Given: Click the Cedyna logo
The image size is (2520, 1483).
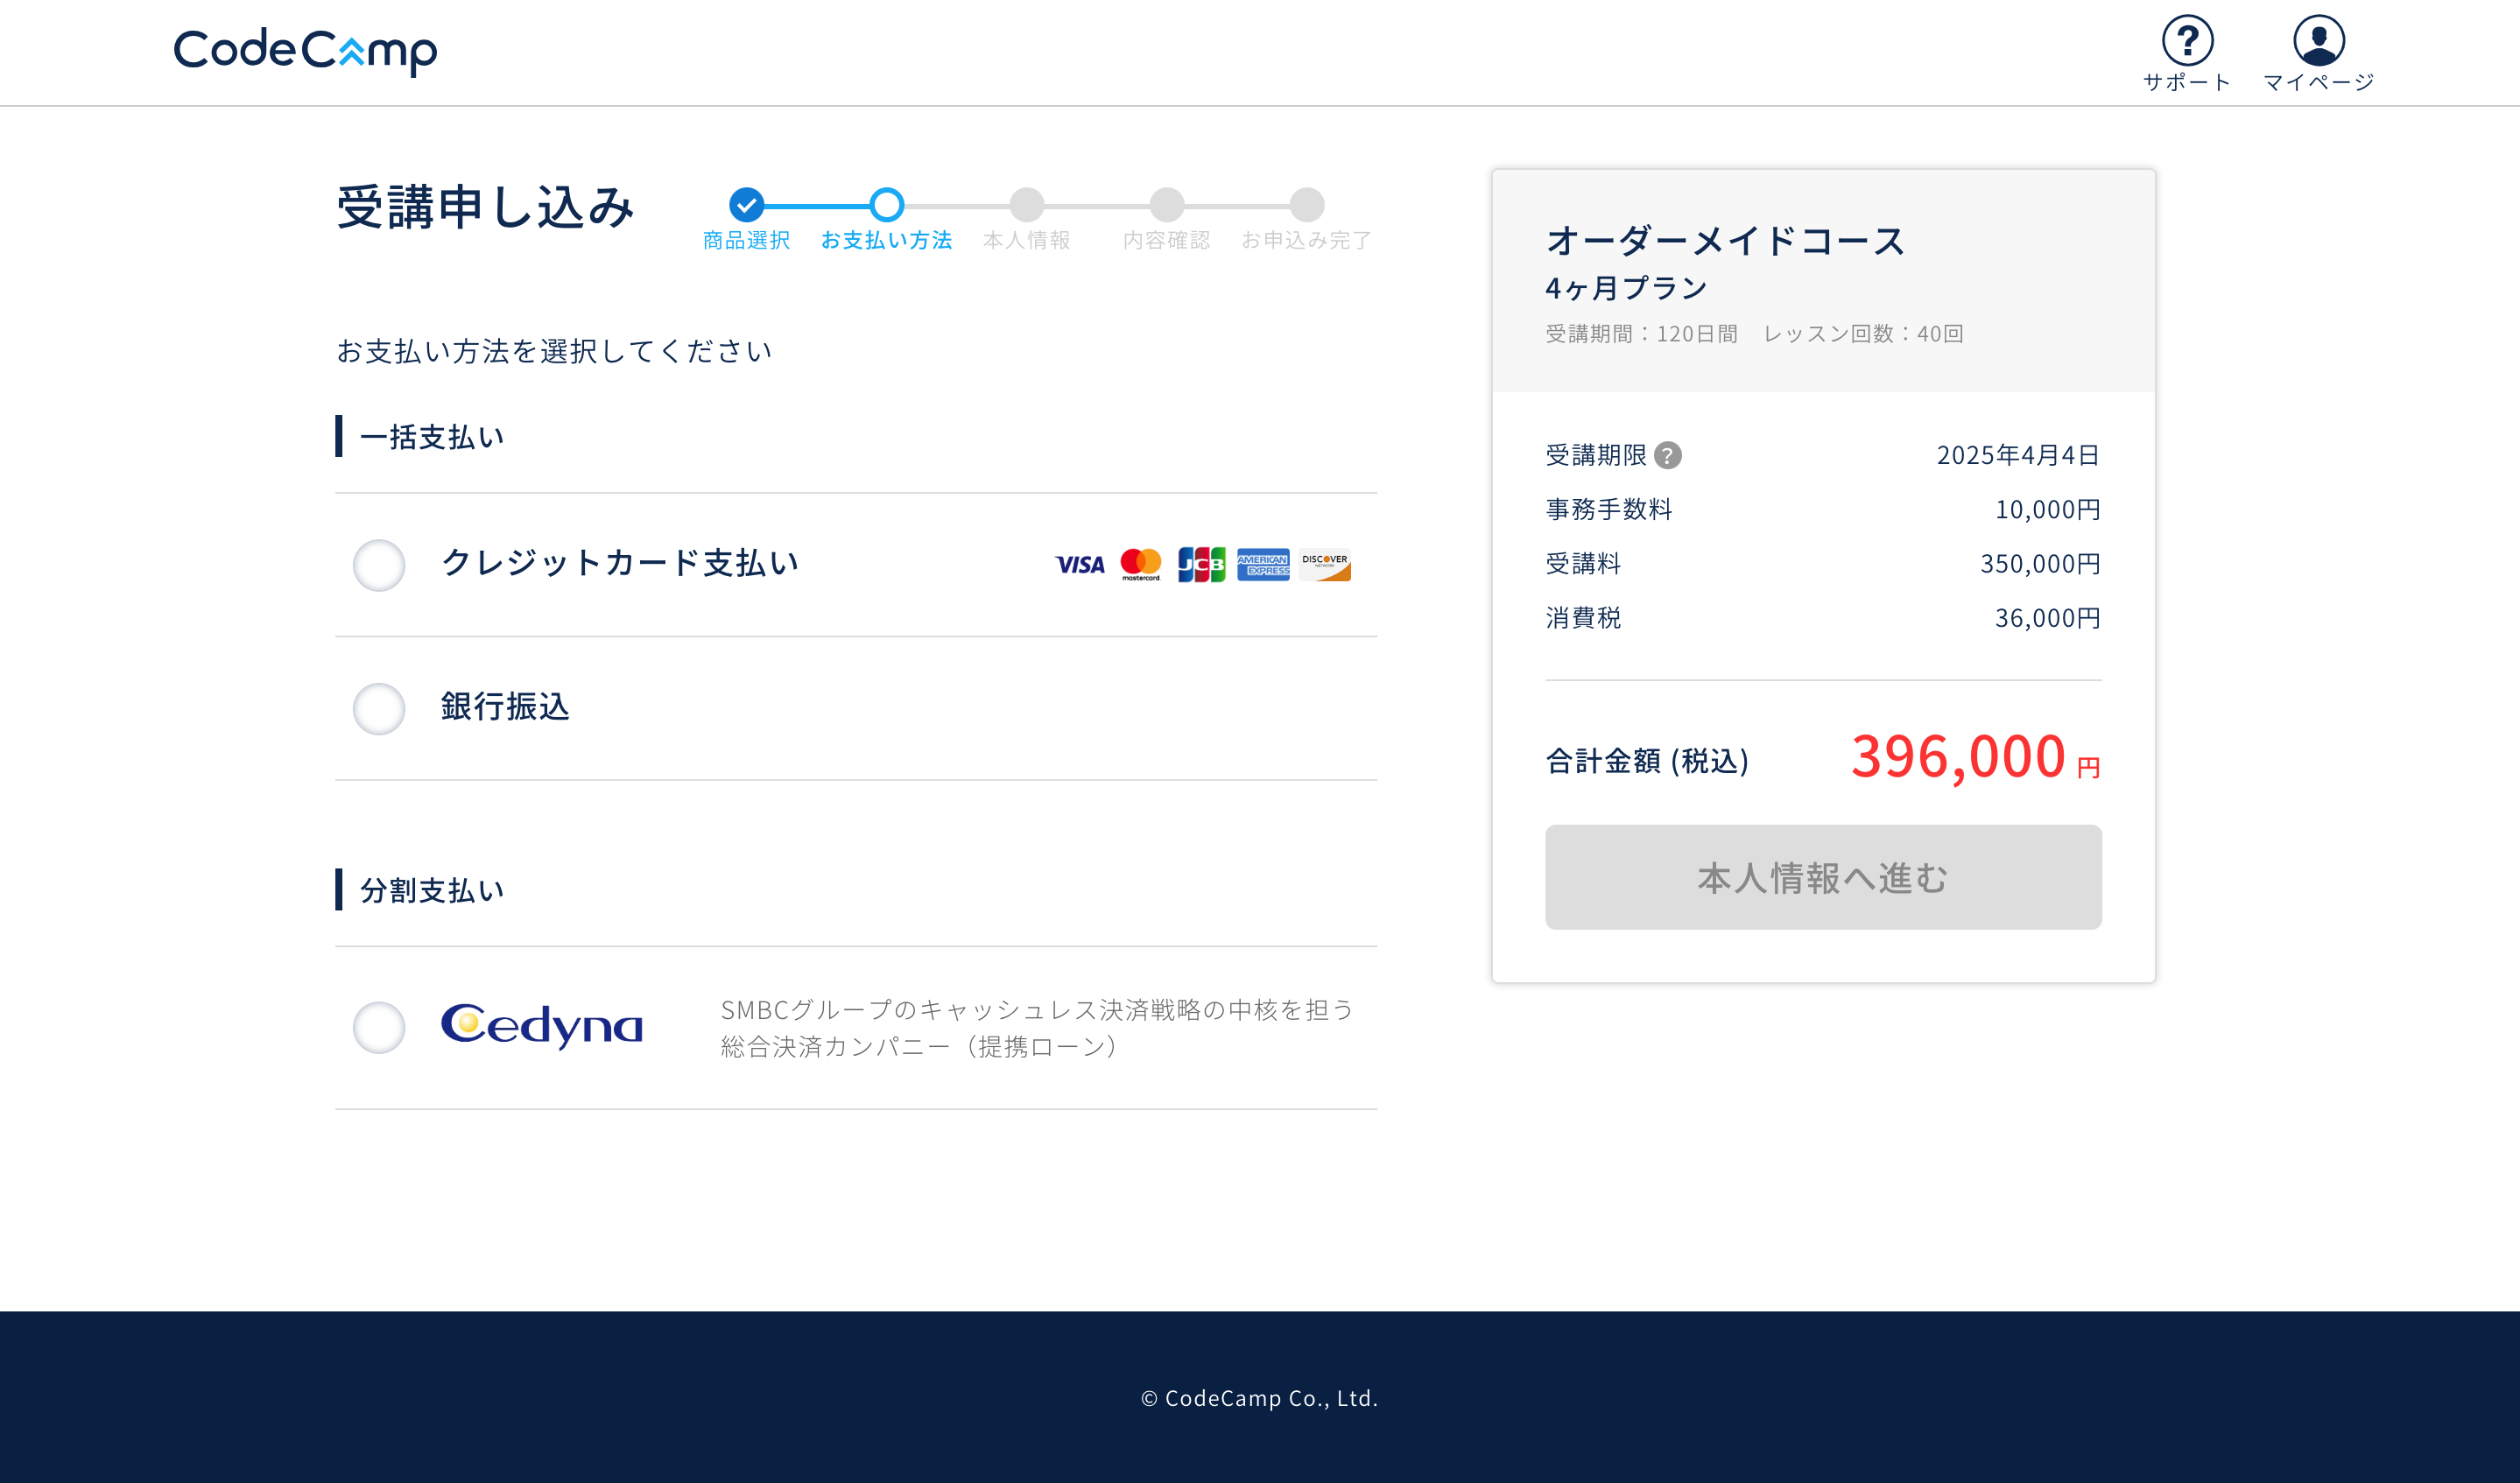Looking at the screenshot, I should (542, 1026).
